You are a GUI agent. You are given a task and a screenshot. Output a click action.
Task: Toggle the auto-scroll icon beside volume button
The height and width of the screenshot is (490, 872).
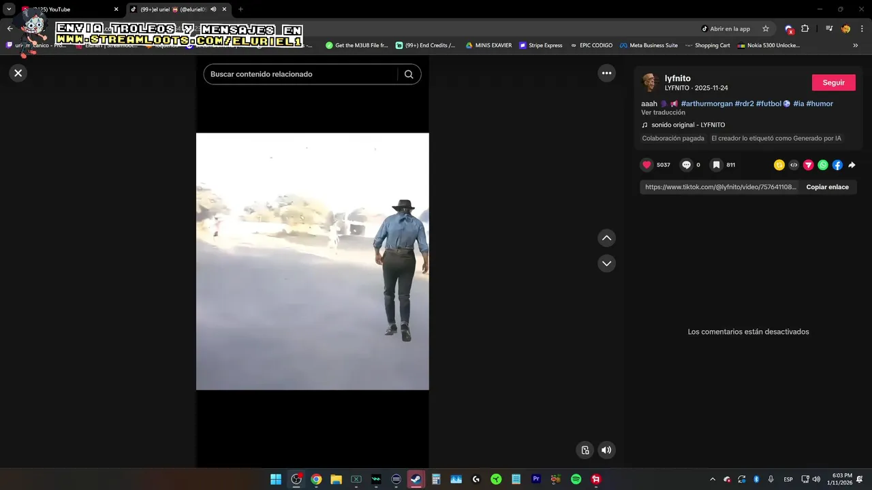coord(585,450)
